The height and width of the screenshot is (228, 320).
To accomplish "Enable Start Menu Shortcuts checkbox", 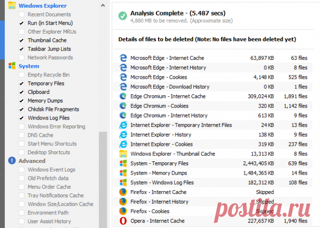I will point(21,144).
